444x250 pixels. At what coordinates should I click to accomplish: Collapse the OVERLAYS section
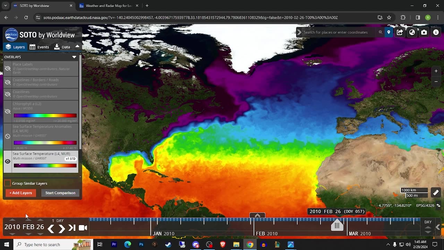pyautogui.click(x=74, y=57)
